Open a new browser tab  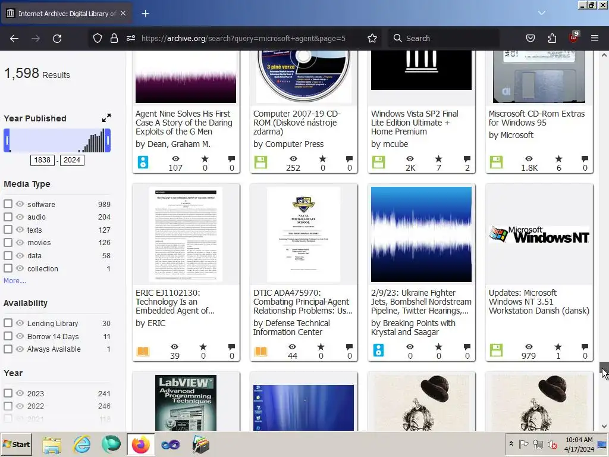pyautogui.click(x=145, y=14)
